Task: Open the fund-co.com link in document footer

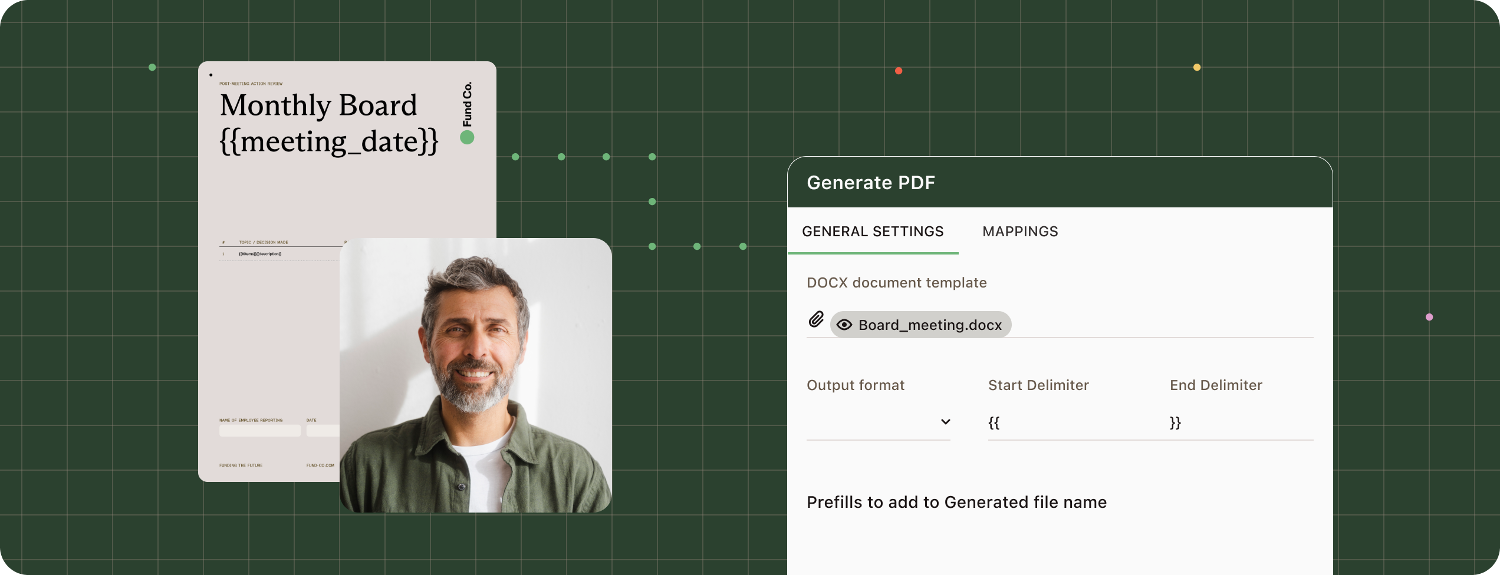Action: (x=320, y=465)
